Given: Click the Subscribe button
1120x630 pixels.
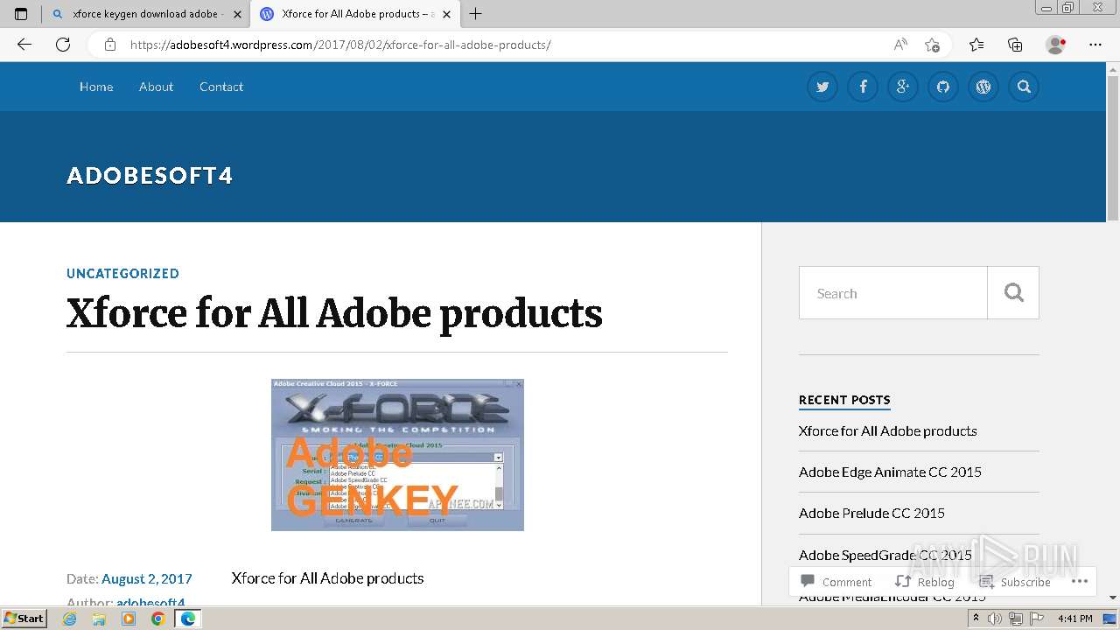Looking at the screenshot, I should click(1015, 582).
